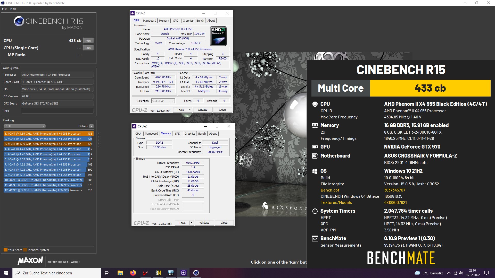Viewport: 495px width, 278px height.
Task: Open weather widget 3°C Bewölkt
Action: pos(429,273)
